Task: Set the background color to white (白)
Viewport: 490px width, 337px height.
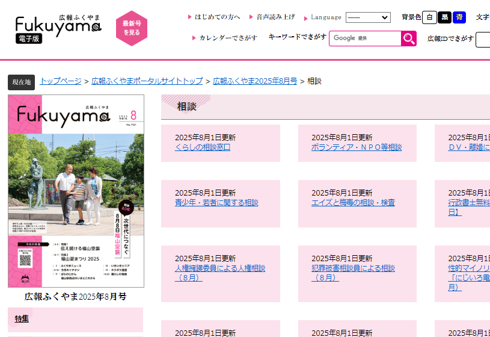Action: click(429, 17)
